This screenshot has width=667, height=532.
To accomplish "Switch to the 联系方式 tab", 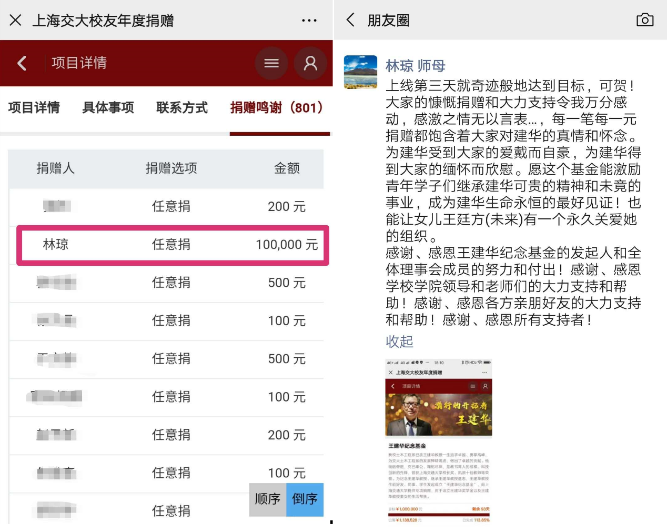I will coord(182,108).
